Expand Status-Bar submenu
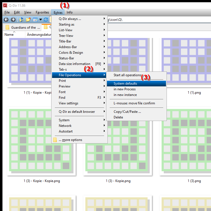The height and width of the screenshot is (211, 211). (x=79, y=58)
